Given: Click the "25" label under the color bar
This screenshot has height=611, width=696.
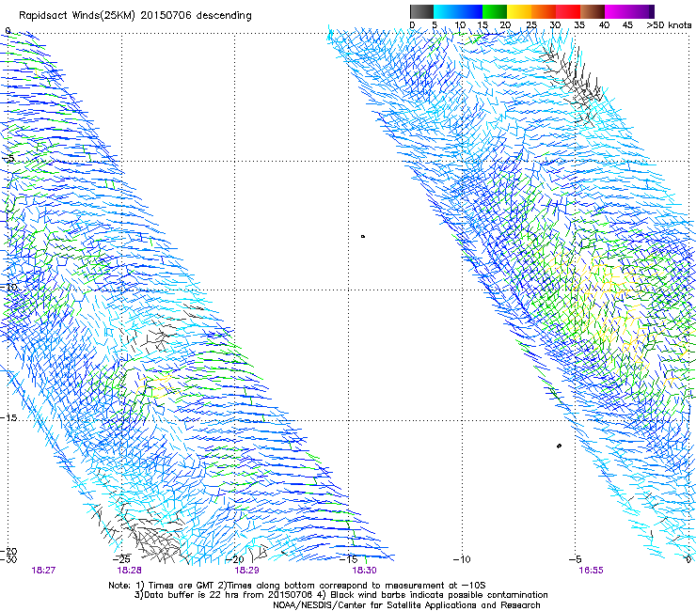Looking at the screenshot, I should pos(531,25).
